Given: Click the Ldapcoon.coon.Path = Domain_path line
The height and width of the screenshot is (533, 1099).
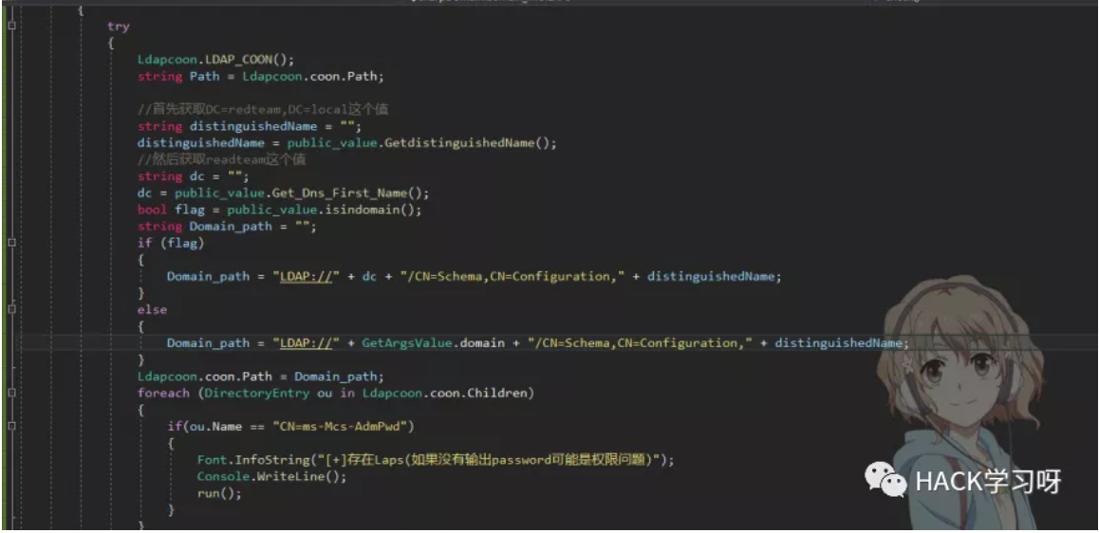Looking at the screenshot, I should (261, 377).
